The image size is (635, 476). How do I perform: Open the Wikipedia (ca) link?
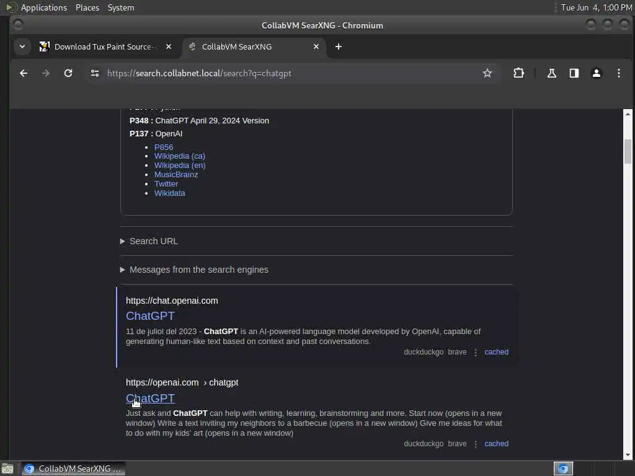[x=179, y=156]
